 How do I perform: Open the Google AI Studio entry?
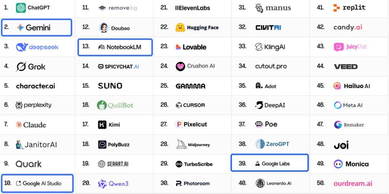(x=37, y=183)
